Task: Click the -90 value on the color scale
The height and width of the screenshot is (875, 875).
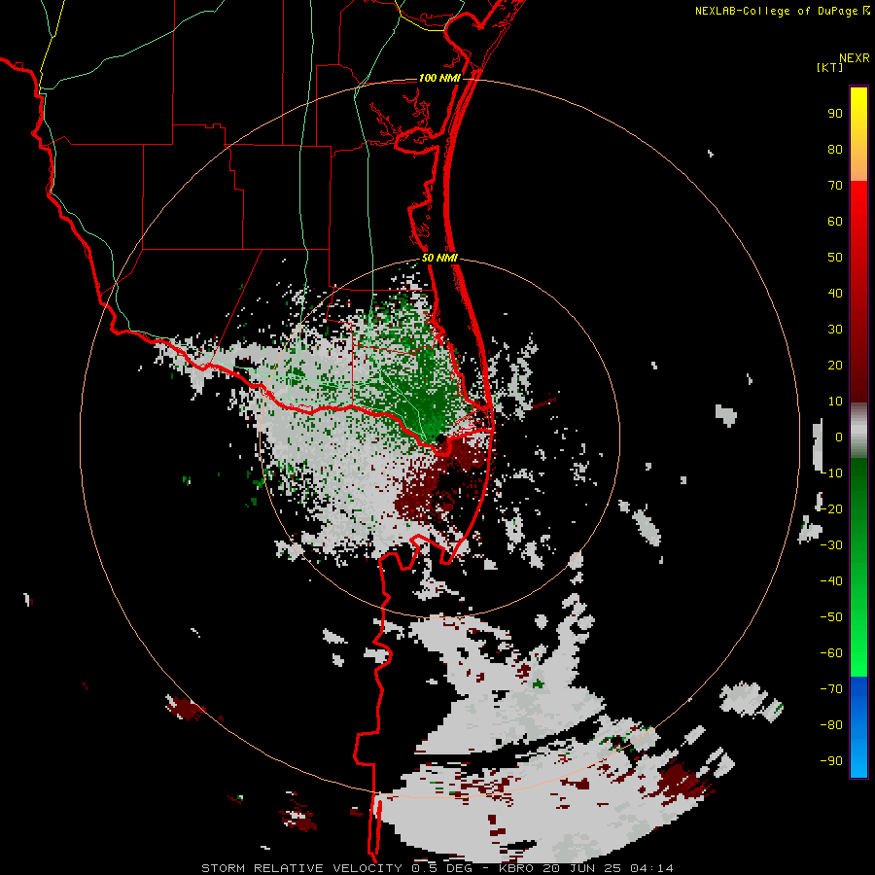Action: [831, 761]
